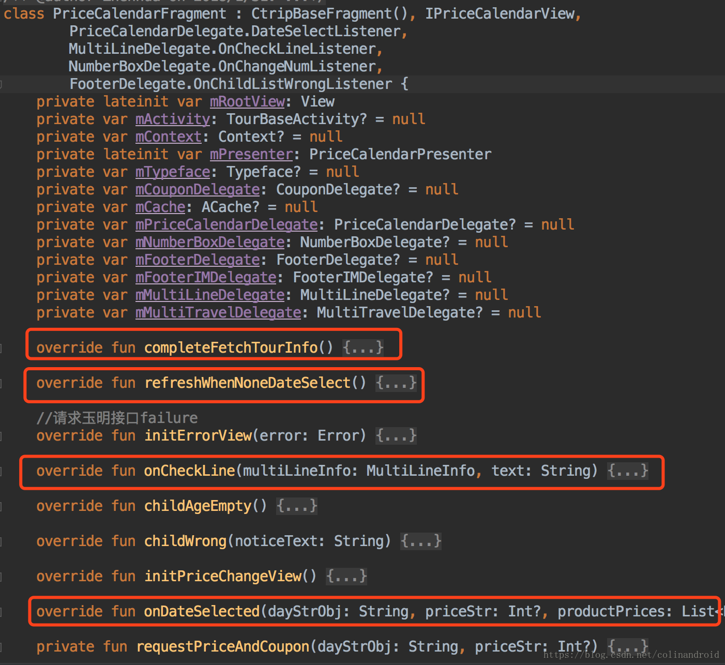725x665 pixels.
Task: Expand folded body of initErrorView function
Action: click(396, 435)
